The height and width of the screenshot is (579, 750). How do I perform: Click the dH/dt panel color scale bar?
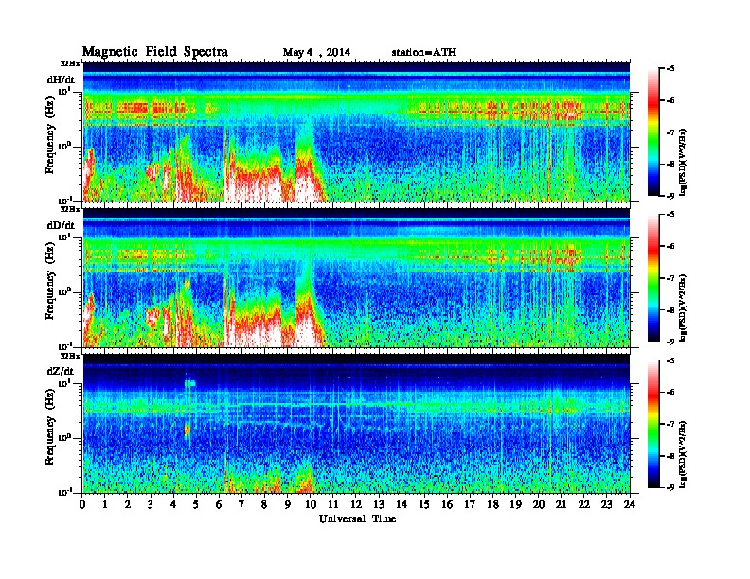tap(653, 132)
